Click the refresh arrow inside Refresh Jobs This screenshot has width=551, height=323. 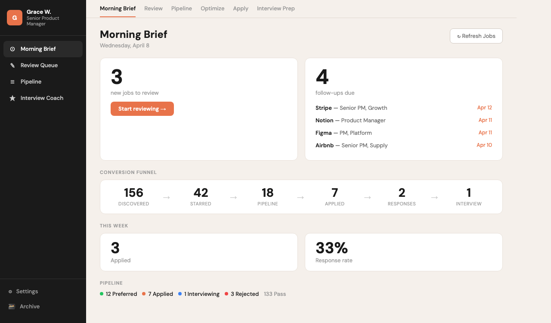coord(459,36)
